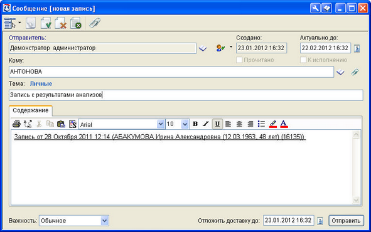Open the Arial font dropdown

pos(161,124)
